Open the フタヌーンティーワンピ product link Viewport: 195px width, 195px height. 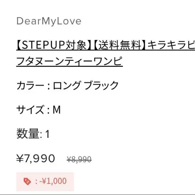(70, 61)
